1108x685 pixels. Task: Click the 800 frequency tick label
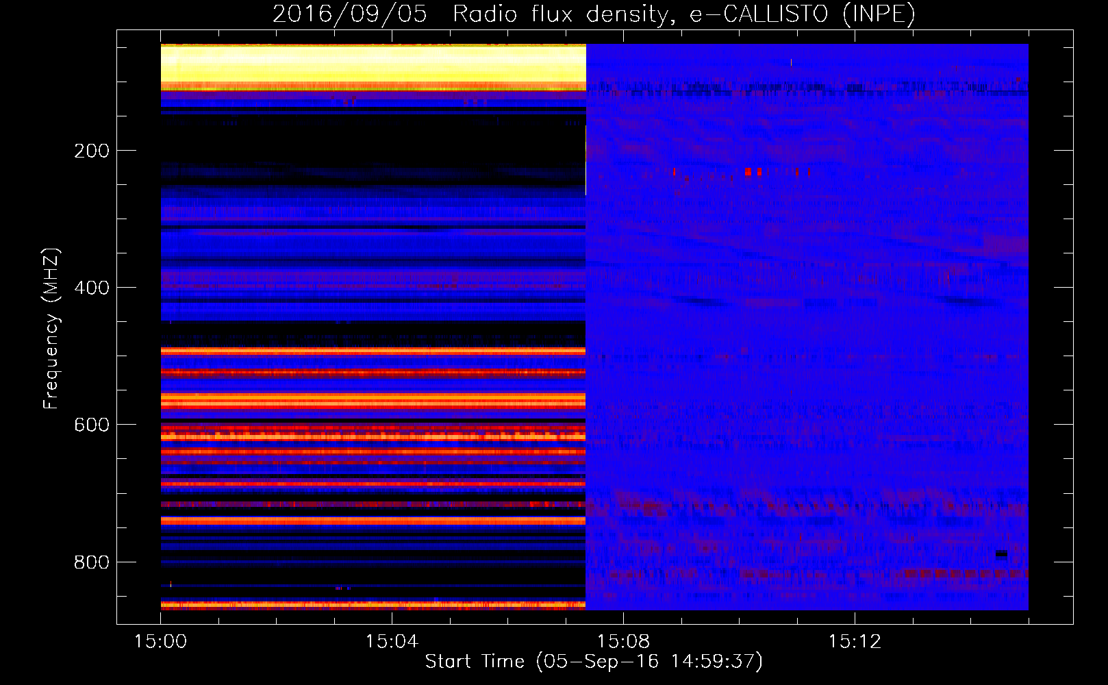tap(92, 562)
